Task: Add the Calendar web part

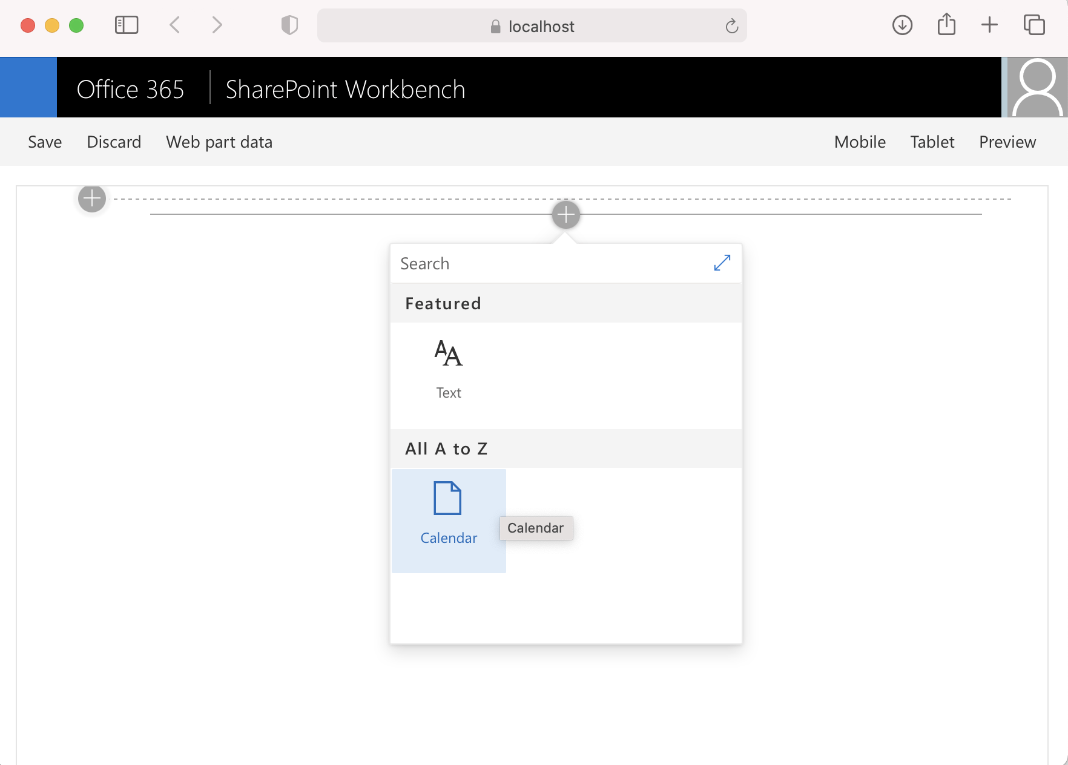Action: [x=449, y=520]
